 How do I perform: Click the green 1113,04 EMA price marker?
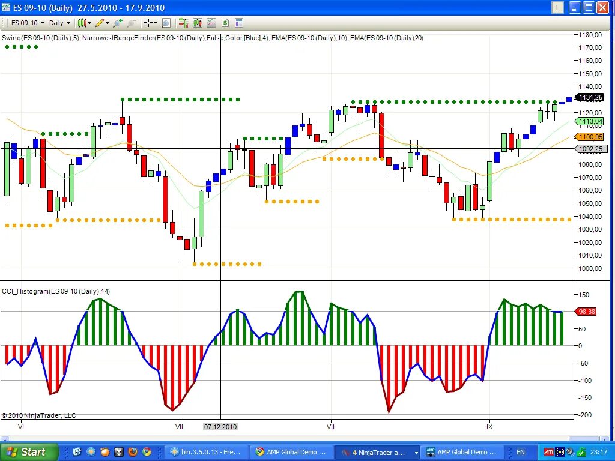pyautogui.click(x=590, y=121)
